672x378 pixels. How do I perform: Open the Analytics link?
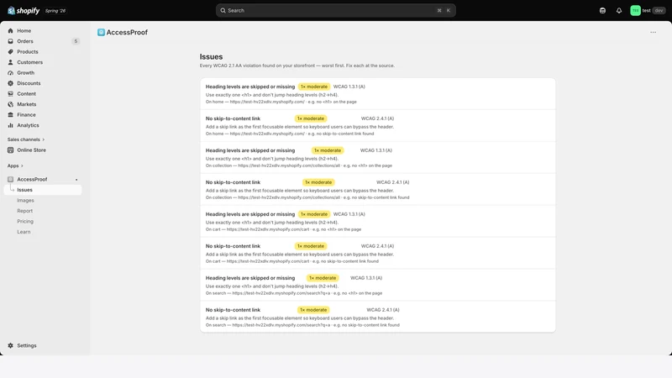point(28,125)
